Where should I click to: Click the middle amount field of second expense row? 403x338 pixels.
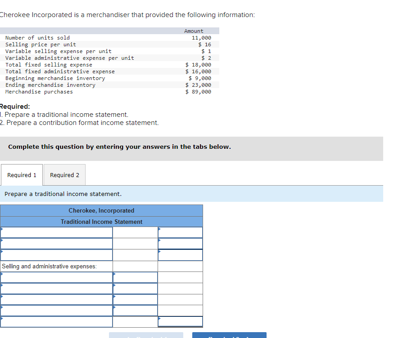(x=135, y=289)
